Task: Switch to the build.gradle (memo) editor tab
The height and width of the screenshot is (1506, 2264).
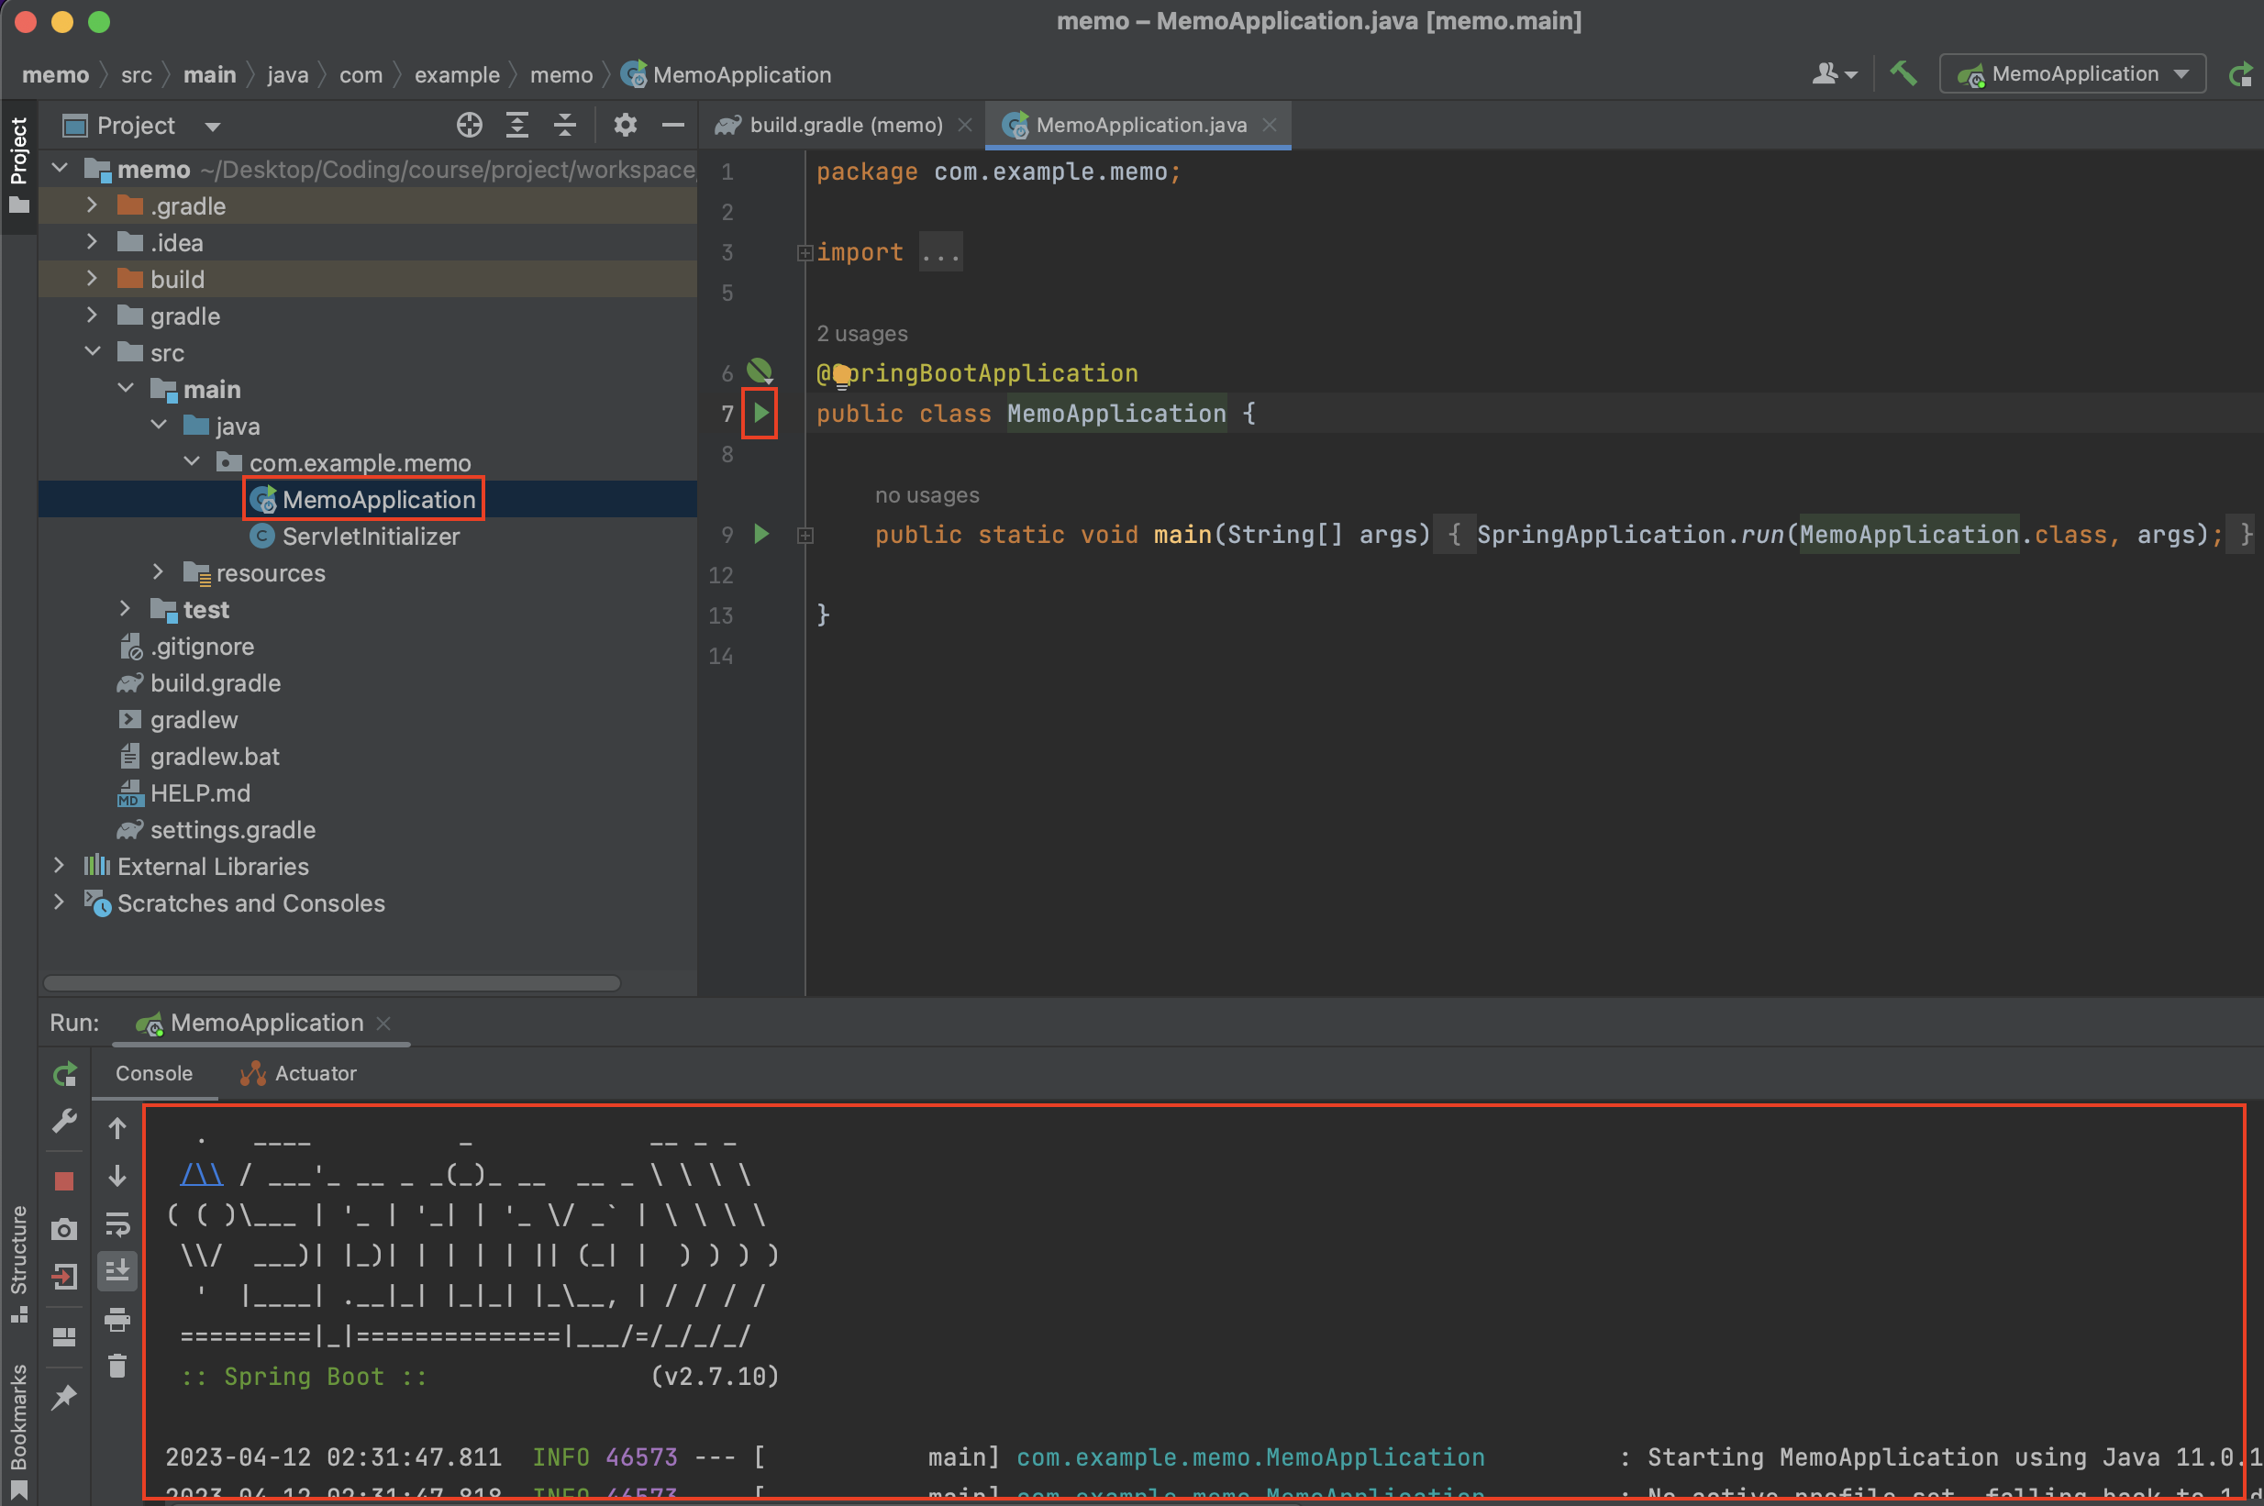Action: (844, 125)
